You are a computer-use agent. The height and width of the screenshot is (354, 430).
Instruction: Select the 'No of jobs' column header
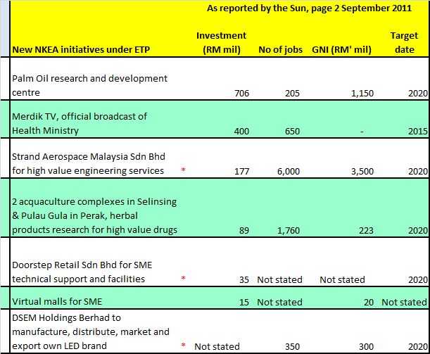pos(280,50)
